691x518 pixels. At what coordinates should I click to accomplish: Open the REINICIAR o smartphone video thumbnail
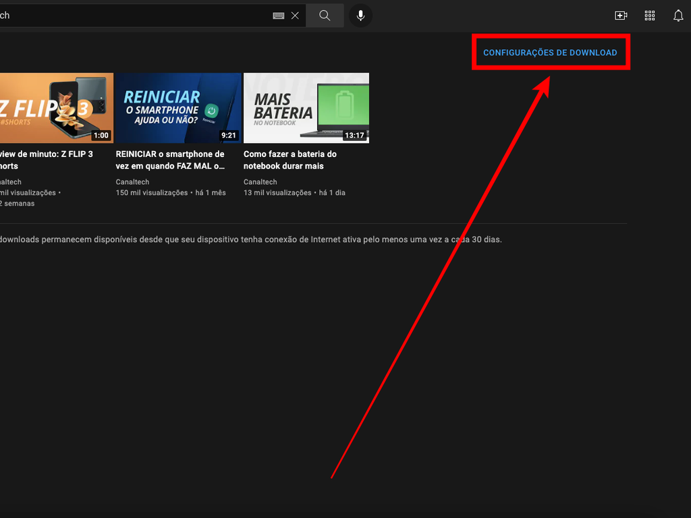click(x=178, y=108)
